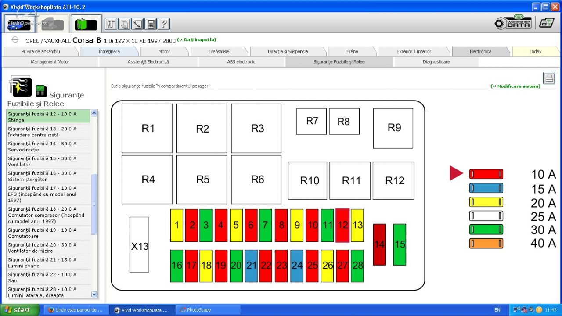Open the 'Transmisie' tab
562x316 pixels.
(x=219, y=52)
